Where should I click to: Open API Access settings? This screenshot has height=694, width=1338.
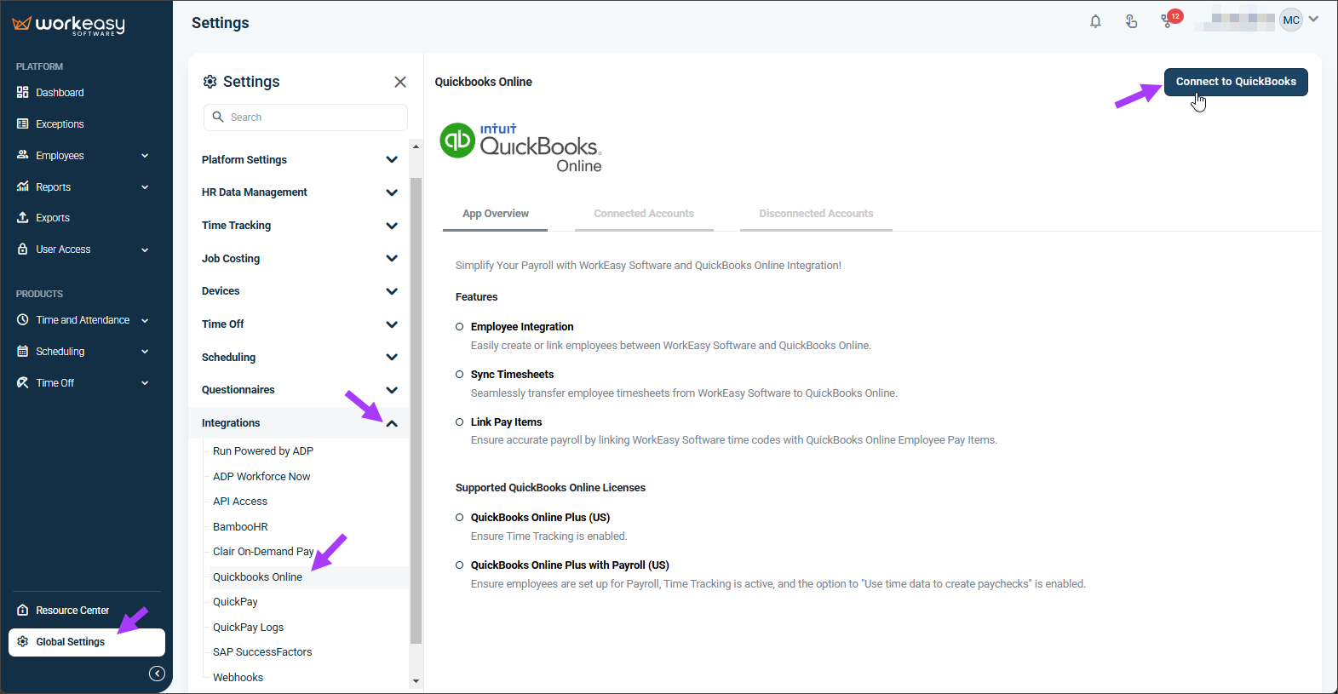point(240,502)
